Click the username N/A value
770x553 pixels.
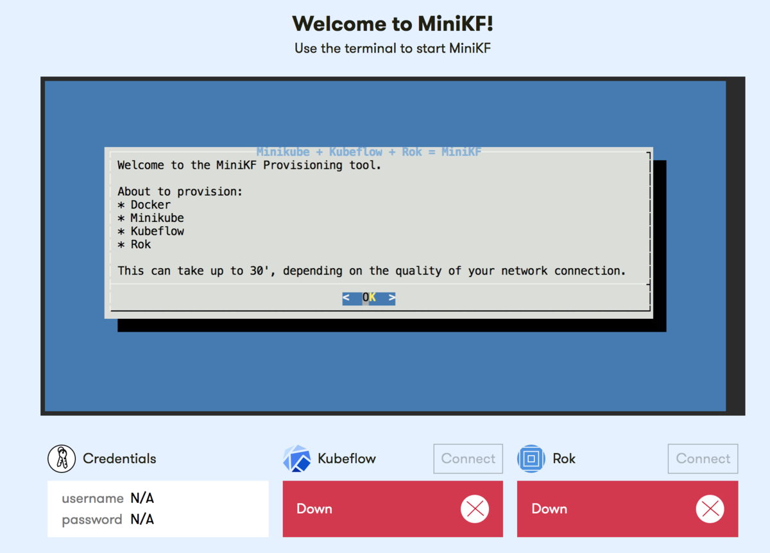[x=142, y=498]
